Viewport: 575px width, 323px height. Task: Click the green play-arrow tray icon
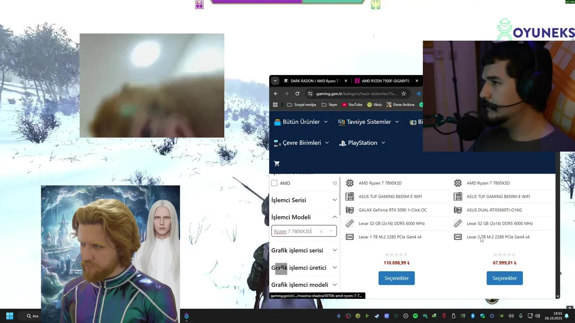367,316
